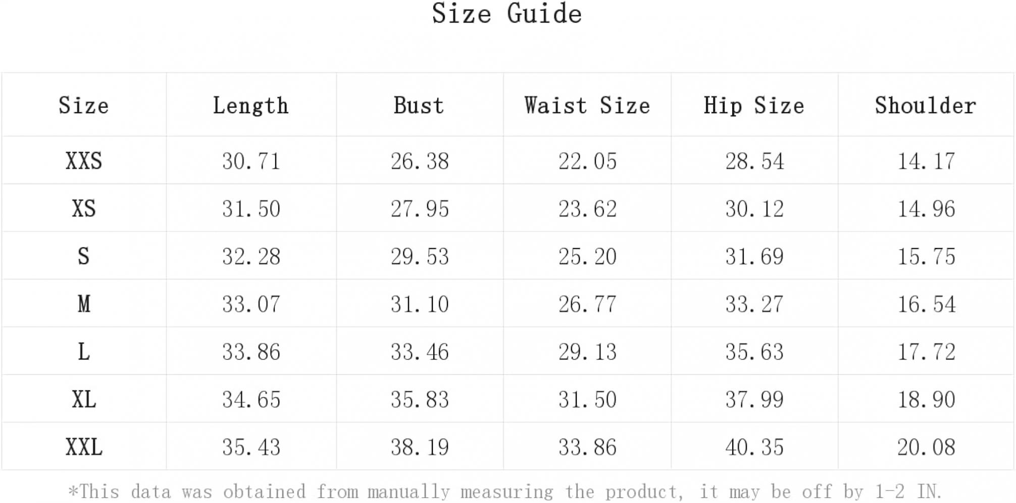Viewport: 1016px width, 503px height.
Task: Select bust value 38.19 for XXL
Action: tap(420, 447)
